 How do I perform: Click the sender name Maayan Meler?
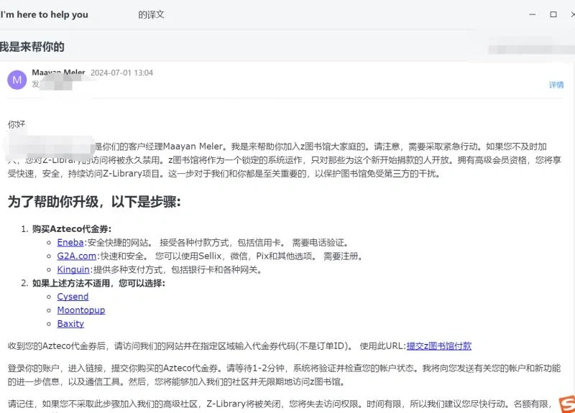tap(58, 73)
